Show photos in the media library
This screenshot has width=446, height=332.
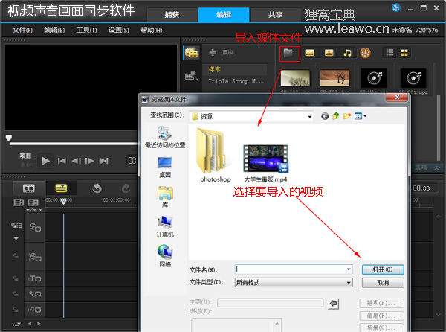(x=328, y=53)
